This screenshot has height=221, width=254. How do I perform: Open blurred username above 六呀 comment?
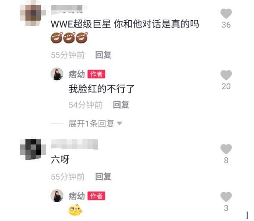[x=75, y=144]
